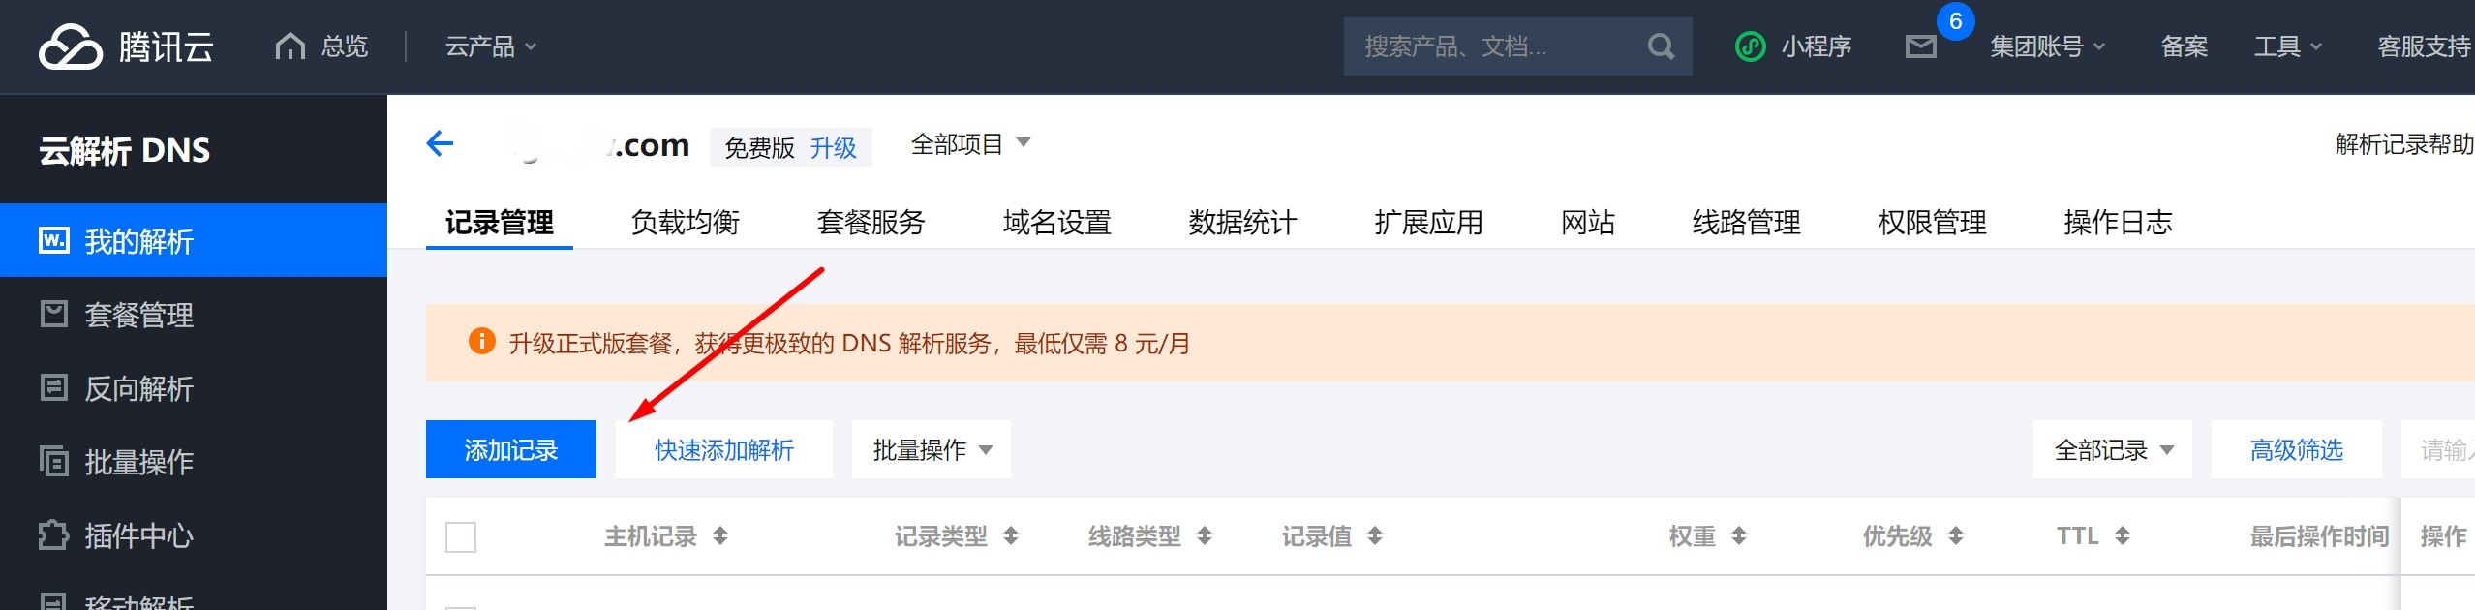The width and height of the screenshot is (2475, 610).
Task: Click the 反向解析 sidebar item
Action: point(138,388)
